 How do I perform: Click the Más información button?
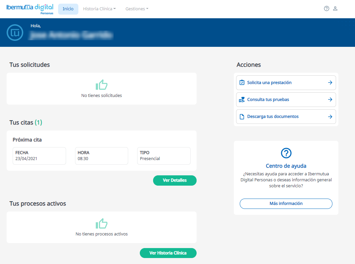[286, 204]
